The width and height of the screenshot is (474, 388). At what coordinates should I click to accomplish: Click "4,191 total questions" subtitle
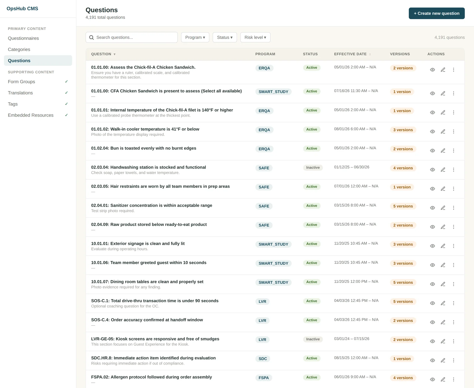tap(105, 17)
